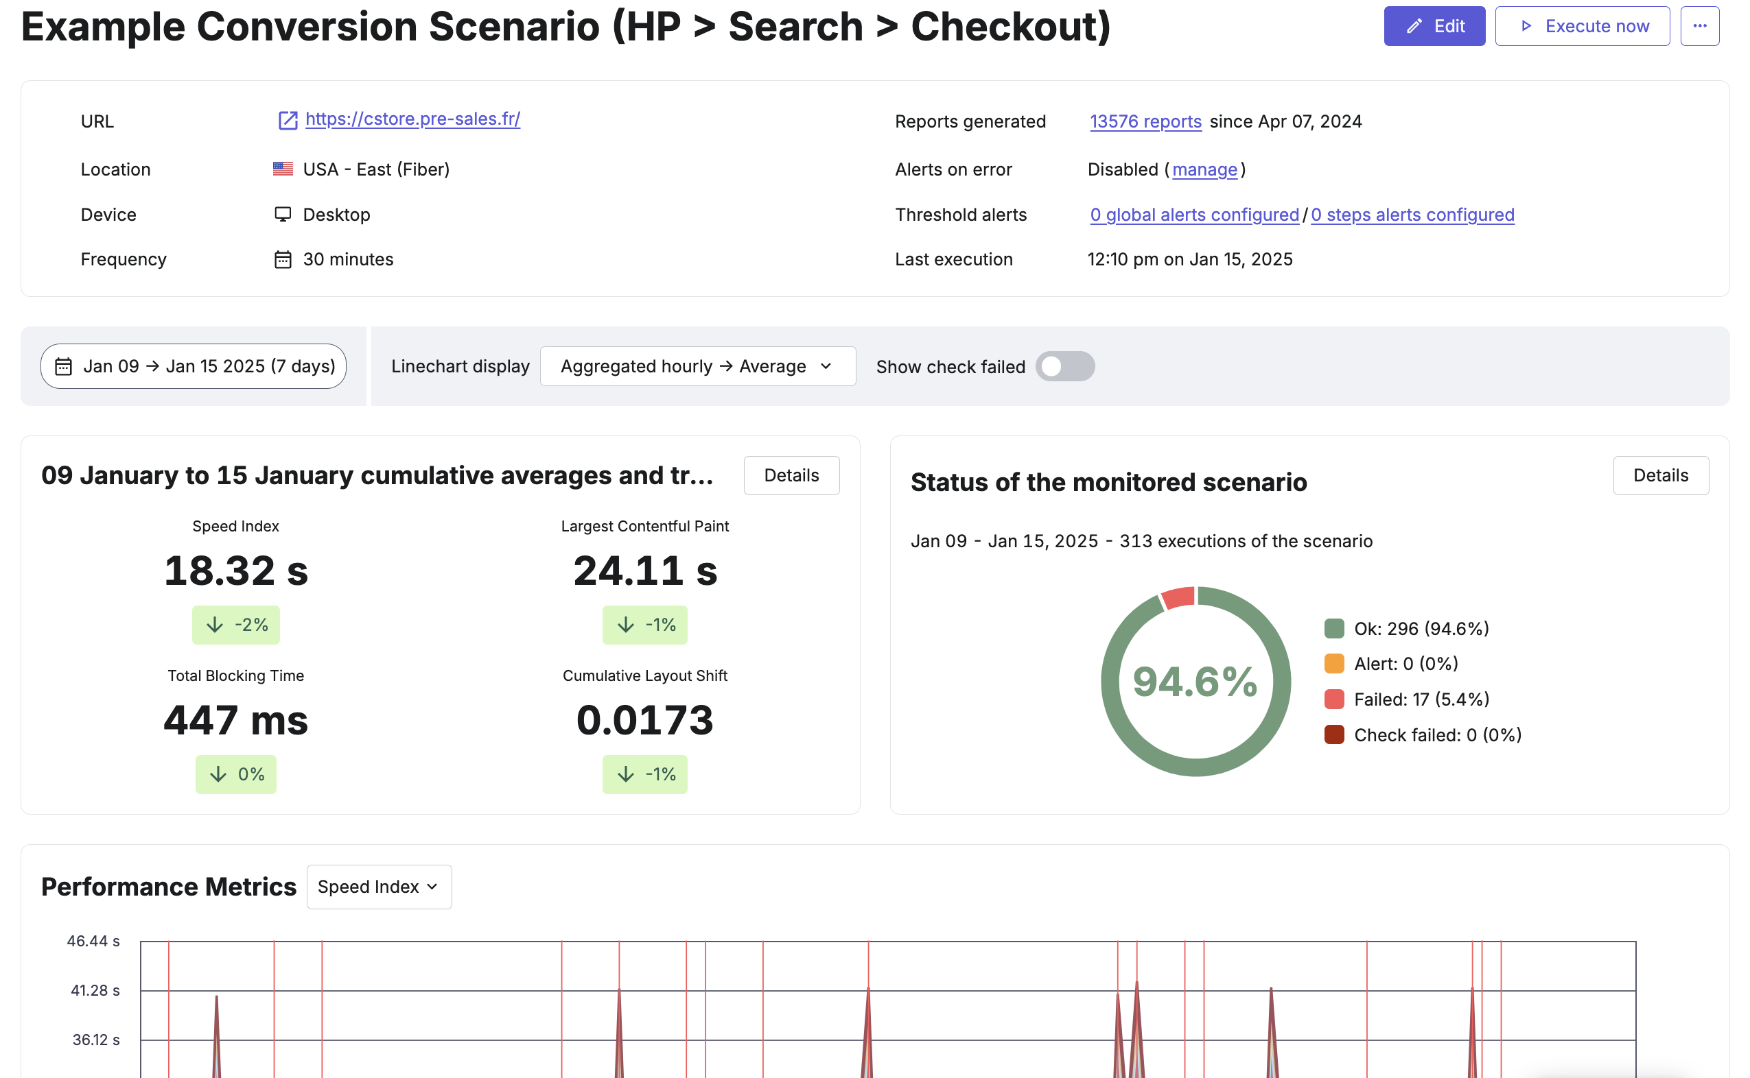Click the Failed red legend swatch
Image resolution: width=1750 pixels, height=1078 pixels.
point(1334,699)
